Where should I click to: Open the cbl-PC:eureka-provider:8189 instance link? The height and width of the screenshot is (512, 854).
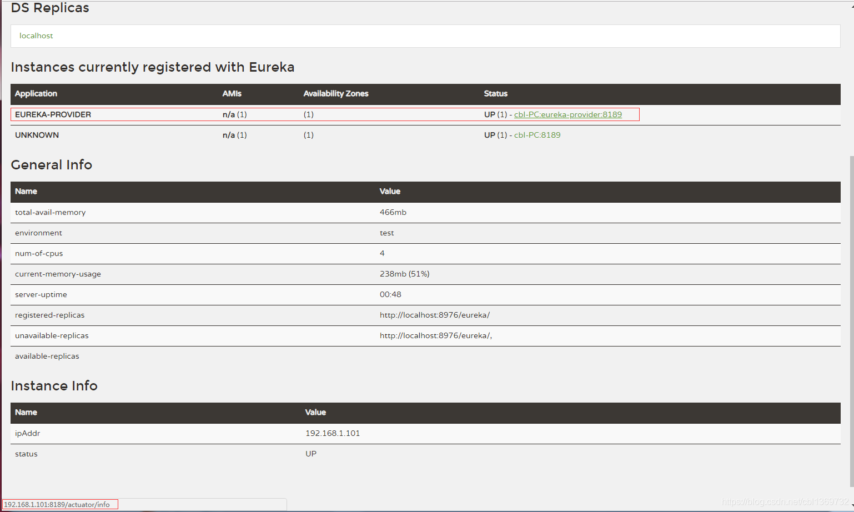[x=567, y=114]
